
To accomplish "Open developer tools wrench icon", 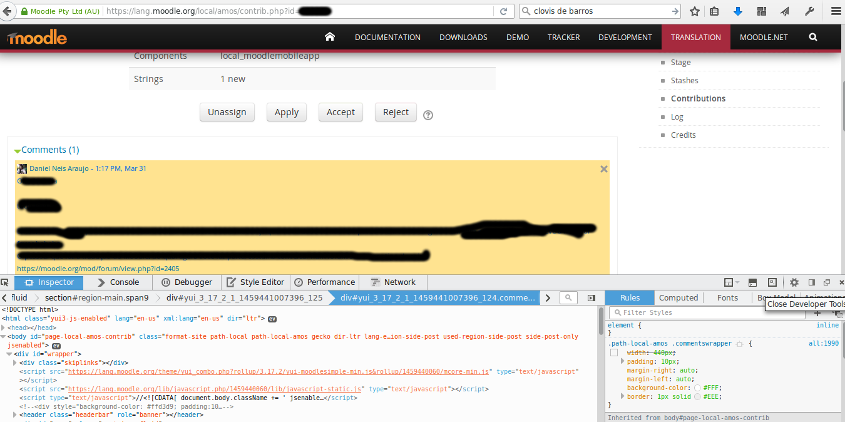I will (809, 11).
